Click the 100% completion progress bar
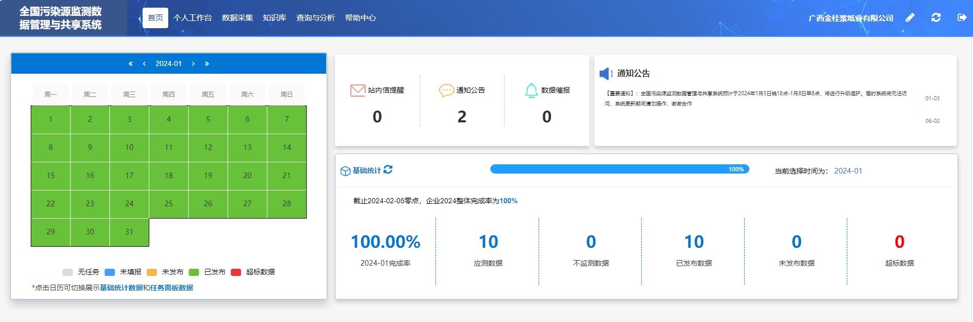Image resolution: width=973 pixels, height=322 pixels. [x=619, y=169]
